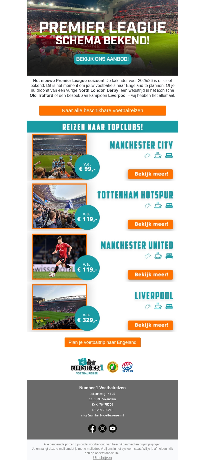Click 'Naar alle beschikbare voetbalreizen' button
Screen dimensions: 205x460
coord(102,110)
